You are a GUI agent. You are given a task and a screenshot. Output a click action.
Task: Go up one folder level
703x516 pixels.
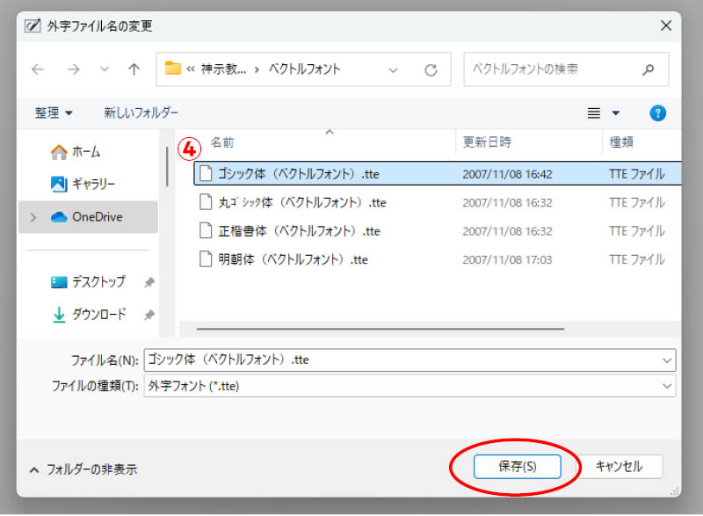click(134, 69)
